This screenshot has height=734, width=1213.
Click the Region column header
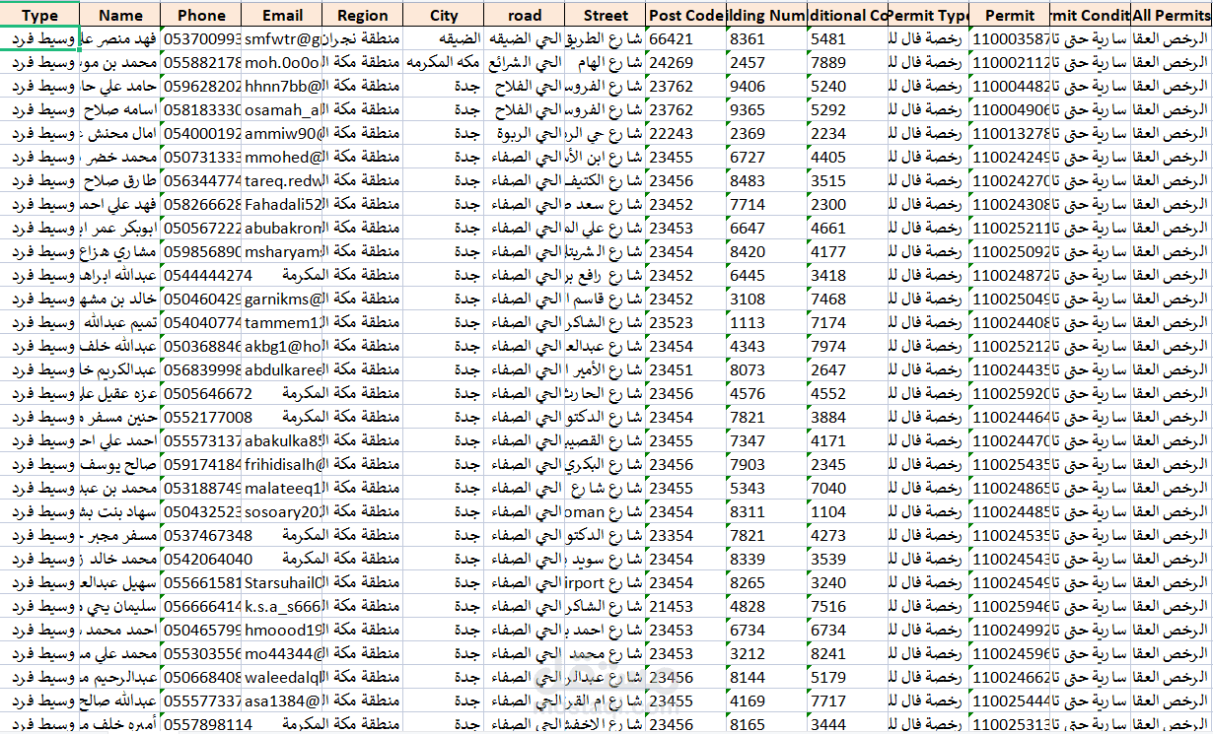coord(363,15)
